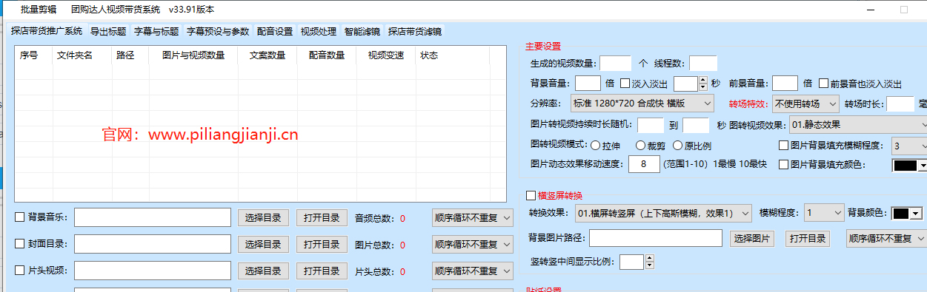Click 选择目录 for 封面目录

pos(263,244)
